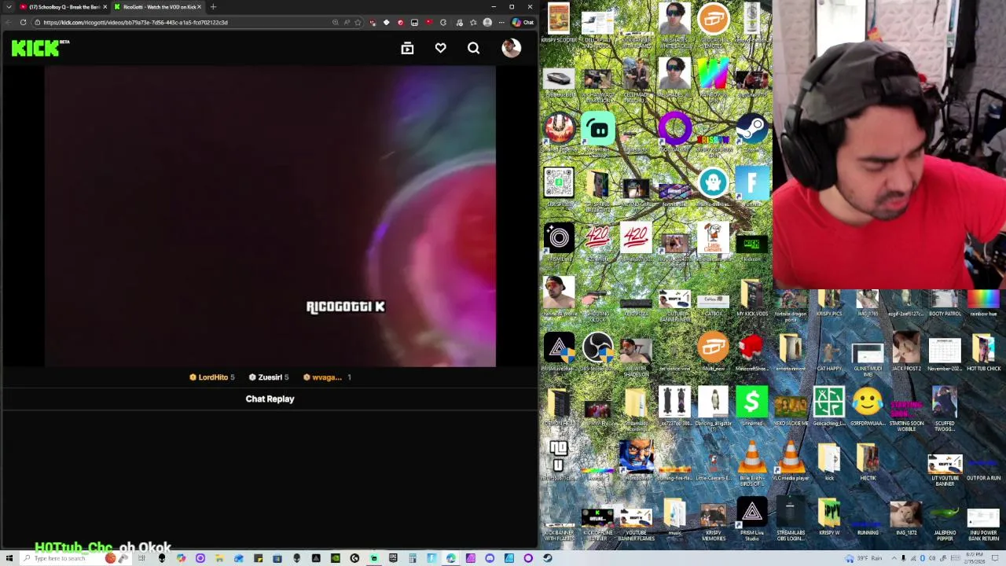Click the Kick VOD video player
Viewport: 1006px width, 566px height.
tap(270, 216)
